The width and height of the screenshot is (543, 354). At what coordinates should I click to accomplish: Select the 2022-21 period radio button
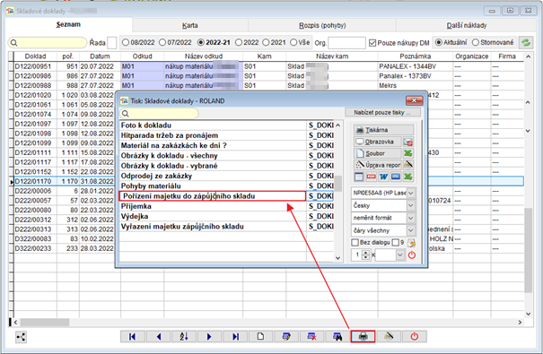[201, 42]
